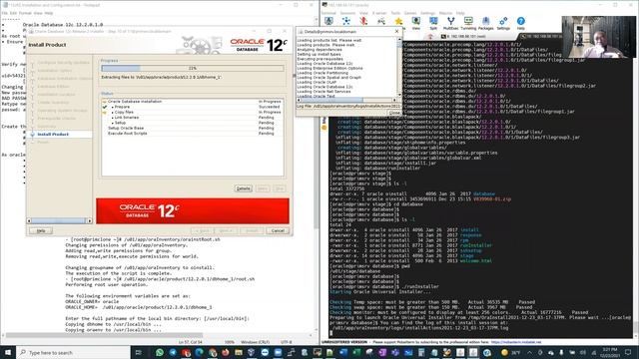Open Settings gears icon in MobaXterm toolbar
The width and height of the screenshot is (639, 359).
(x=503, y=23)
